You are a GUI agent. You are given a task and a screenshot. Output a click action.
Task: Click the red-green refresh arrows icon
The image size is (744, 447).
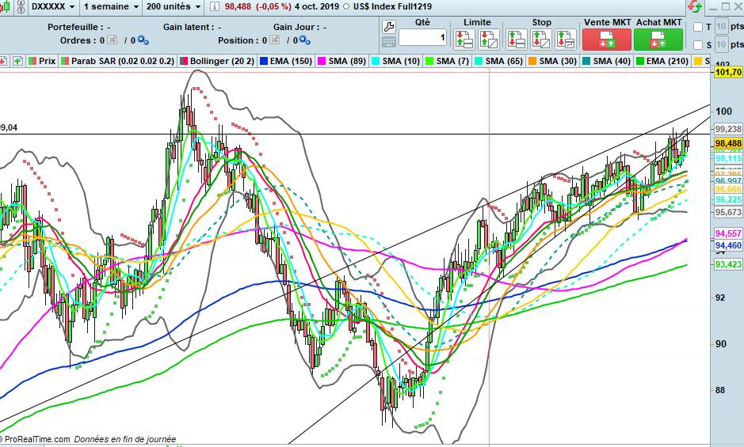coord(694,7)
